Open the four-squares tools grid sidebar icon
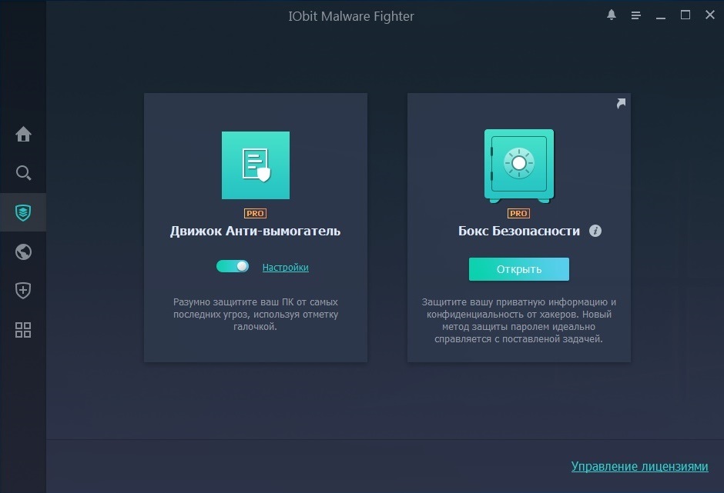This screenshot has width=724, height=493. 23,330
